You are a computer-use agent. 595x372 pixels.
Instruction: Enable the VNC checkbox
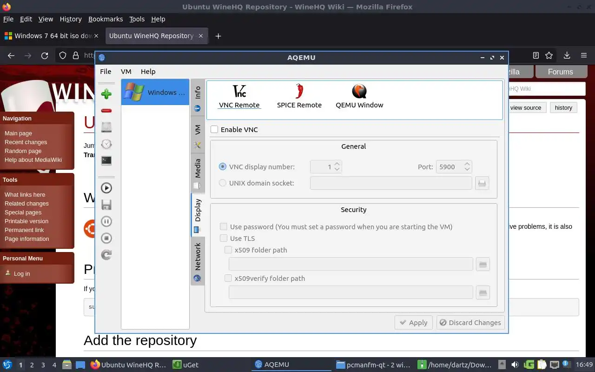214,129
